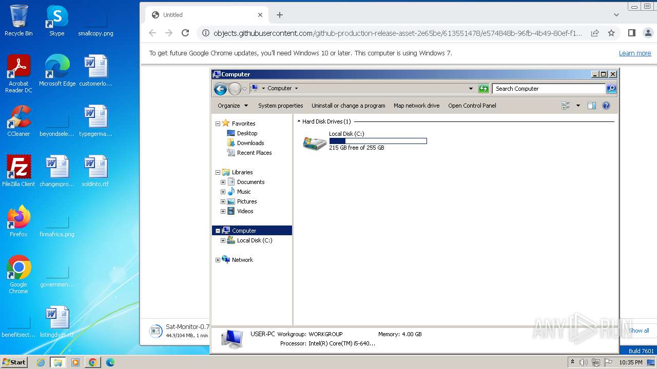Open Windows Media Player taskbar icon
This screenshot has height=369, width=657.
(x=75, y=362)
